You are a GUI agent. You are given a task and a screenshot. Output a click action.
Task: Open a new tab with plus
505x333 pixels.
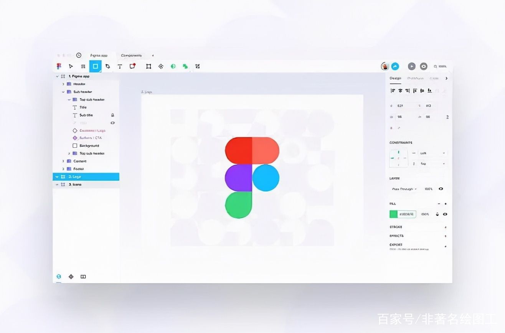coord(153,55)
